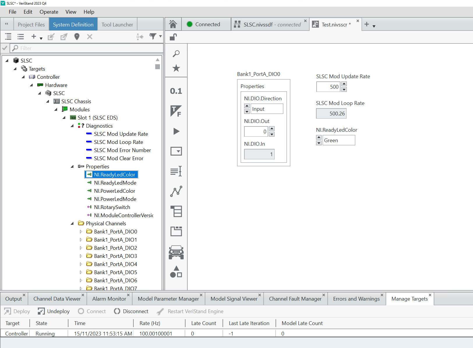The width and height of the screenshot is (473, 348).
Task: Select the NI.PowerLedColor tree item
Action: 114,191
